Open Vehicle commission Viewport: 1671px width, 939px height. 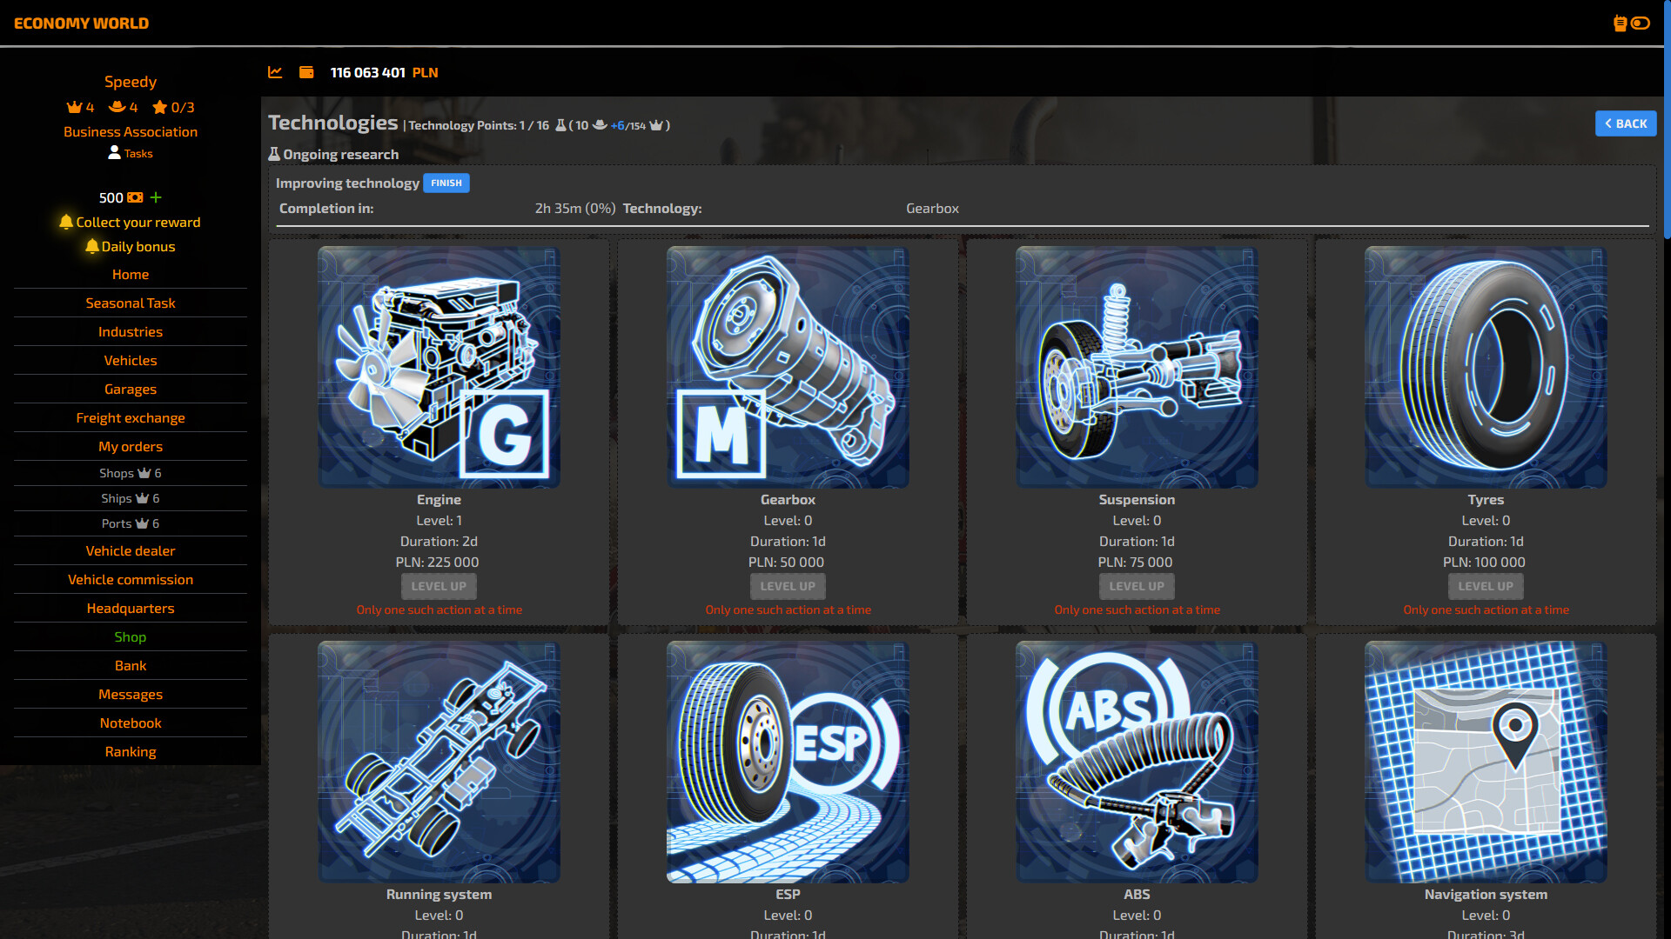(131, 579)
